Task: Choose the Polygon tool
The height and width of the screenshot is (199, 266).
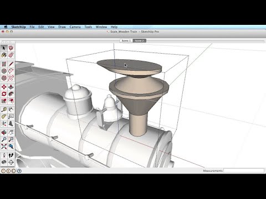Action: pos(4,78)
